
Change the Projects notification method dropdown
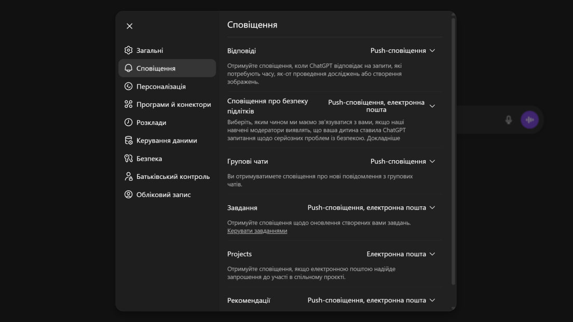401,254
